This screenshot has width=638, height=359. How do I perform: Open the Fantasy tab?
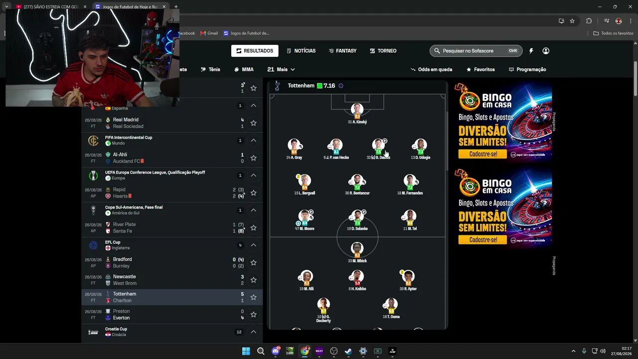click(x=342, y=51)
